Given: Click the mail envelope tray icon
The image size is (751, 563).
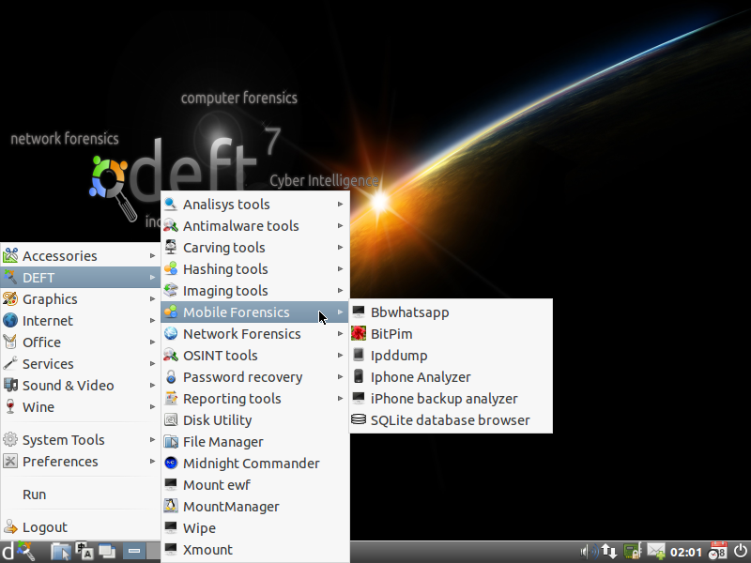Looking at the screenshot, I should (656, 552).
